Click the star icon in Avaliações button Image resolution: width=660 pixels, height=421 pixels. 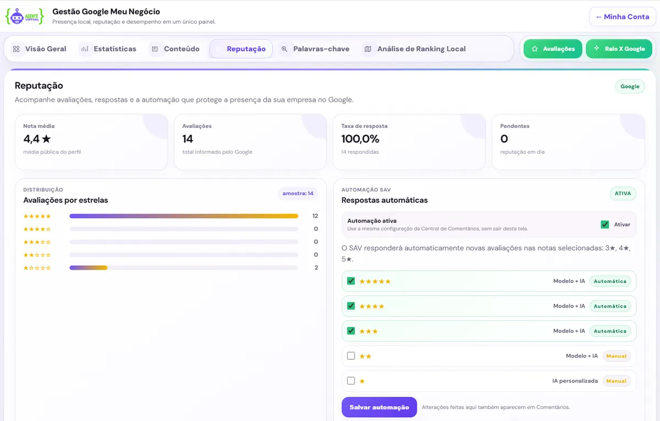[535, 48]
